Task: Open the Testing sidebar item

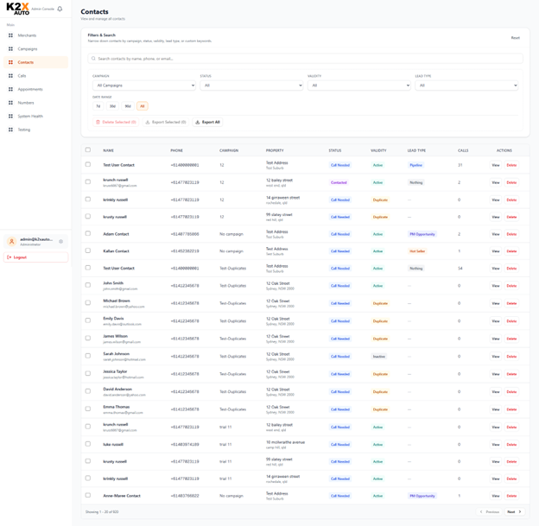Action: tap(24, 130)
